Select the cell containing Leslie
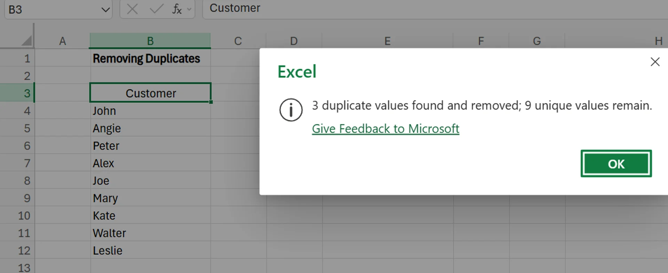 pos(150,250)
